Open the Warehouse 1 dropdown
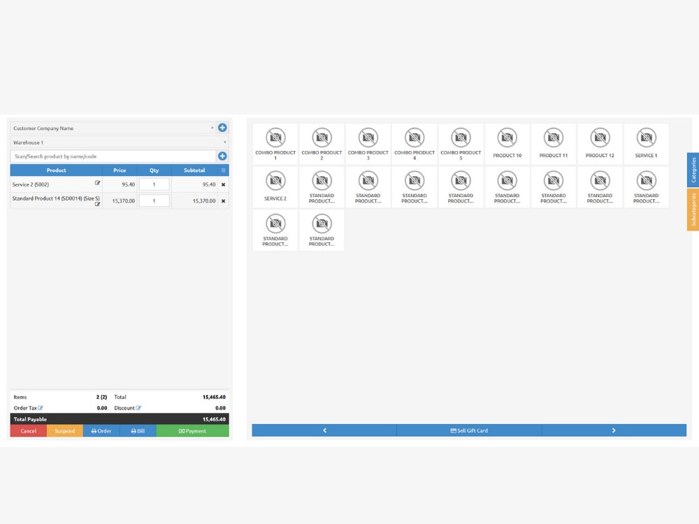This screenshot has height=524, width=699. click(120, 142)
